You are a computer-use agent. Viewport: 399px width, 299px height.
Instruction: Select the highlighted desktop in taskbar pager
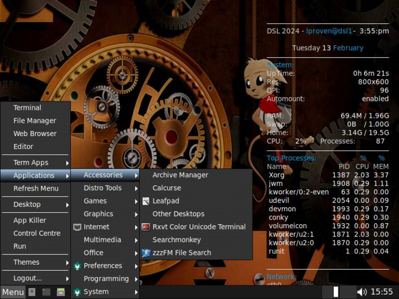click(x=336, y=292)
